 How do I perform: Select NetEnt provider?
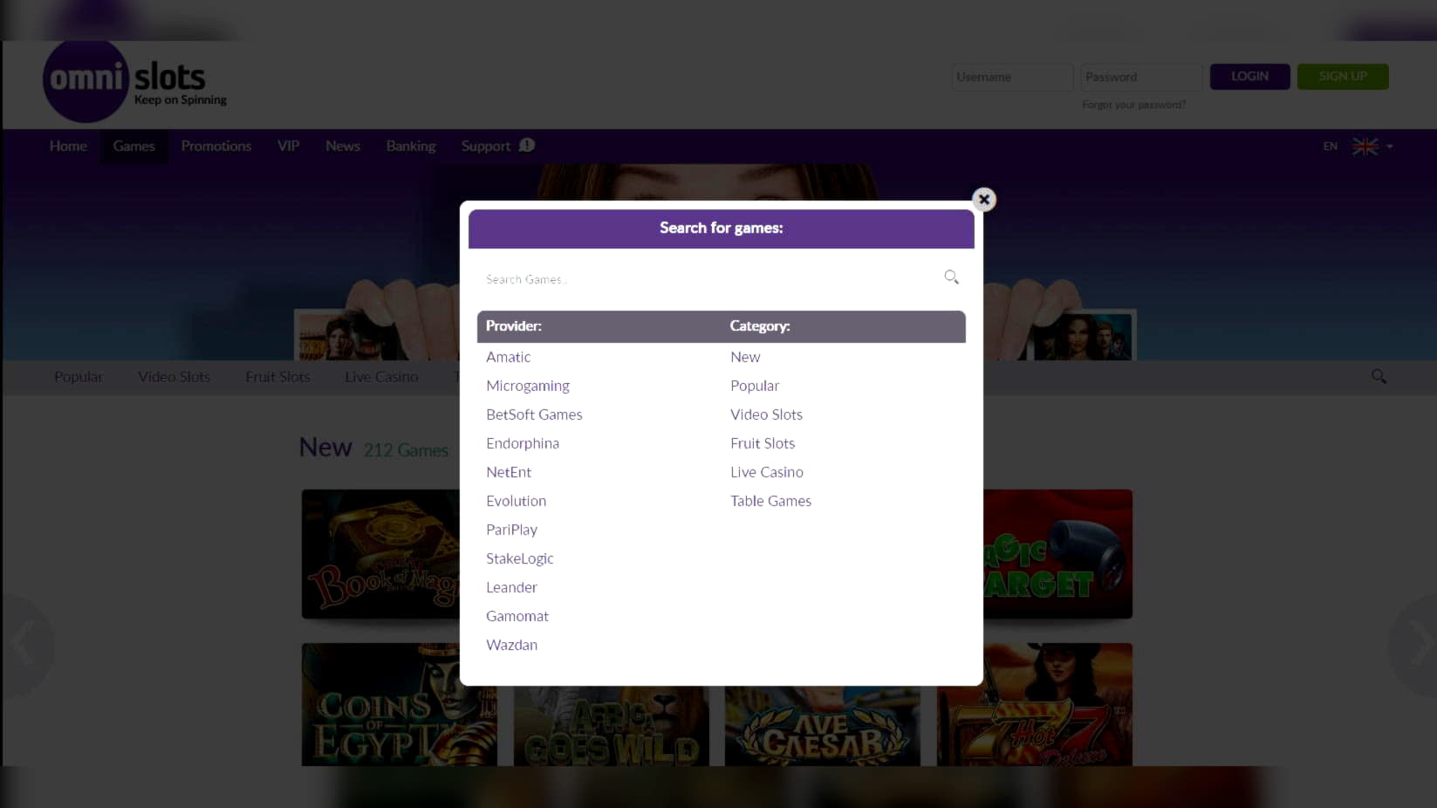(x=509, y=472)
